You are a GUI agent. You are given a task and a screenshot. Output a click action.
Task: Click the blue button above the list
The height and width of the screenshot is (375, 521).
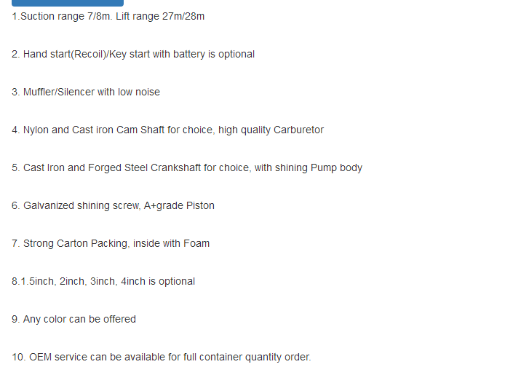(68, 3)
